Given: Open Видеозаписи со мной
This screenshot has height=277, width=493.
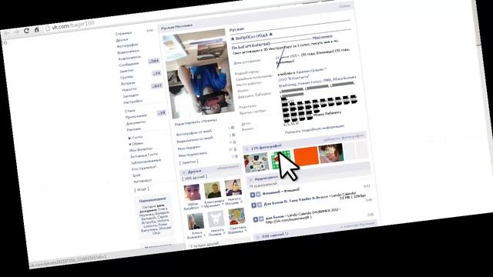Looking at the screenshot, I should click(195, 140).
